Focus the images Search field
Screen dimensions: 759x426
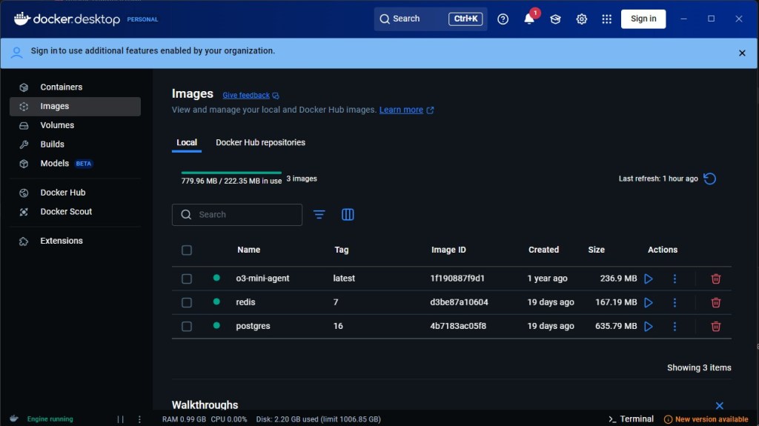[x=236, y=214]
